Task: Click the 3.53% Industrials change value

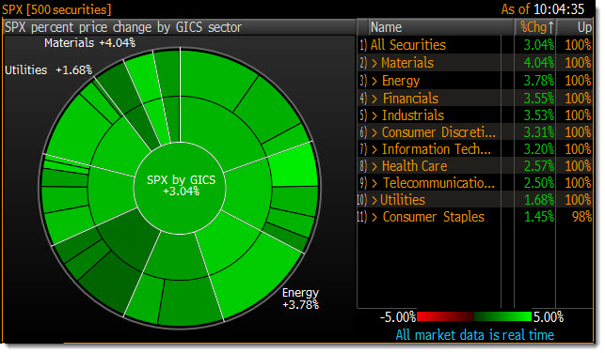Action: tap(538, 115)
